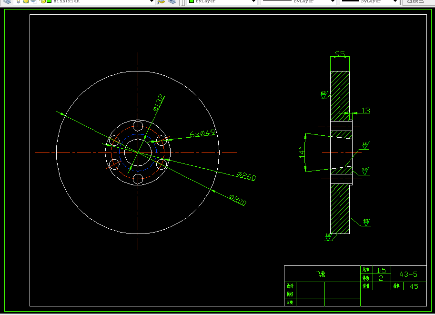435x315 pixels.
Task: Click the Layer Previous icon
Action: 172,1
